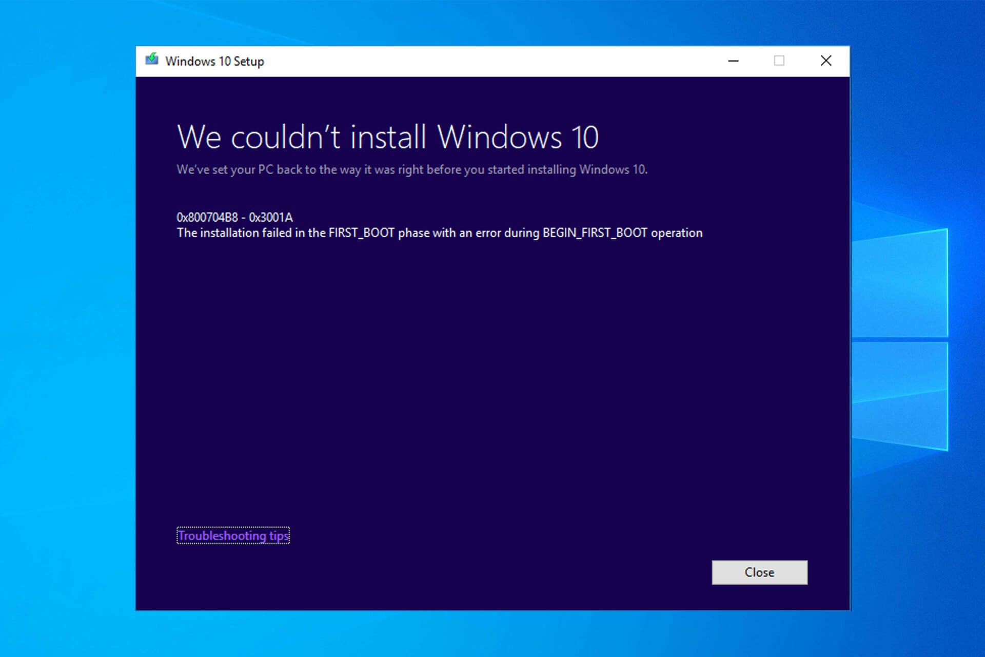Close the Setup window with X
985x657 pixels.
click(826, 61)
